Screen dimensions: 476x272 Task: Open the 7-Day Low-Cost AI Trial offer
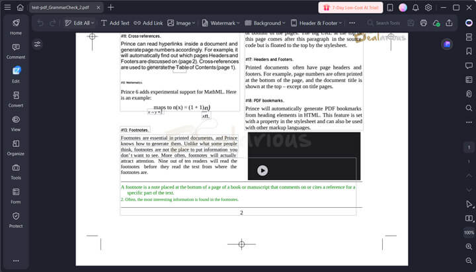point(350,7)
